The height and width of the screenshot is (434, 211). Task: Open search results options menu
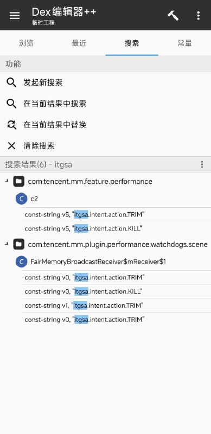tap(202, 165)
